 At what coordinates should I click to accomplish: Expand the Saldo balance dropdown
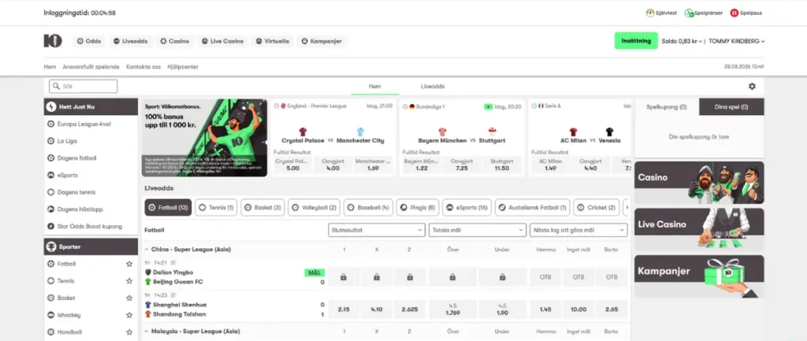click(x=682, y=41)
